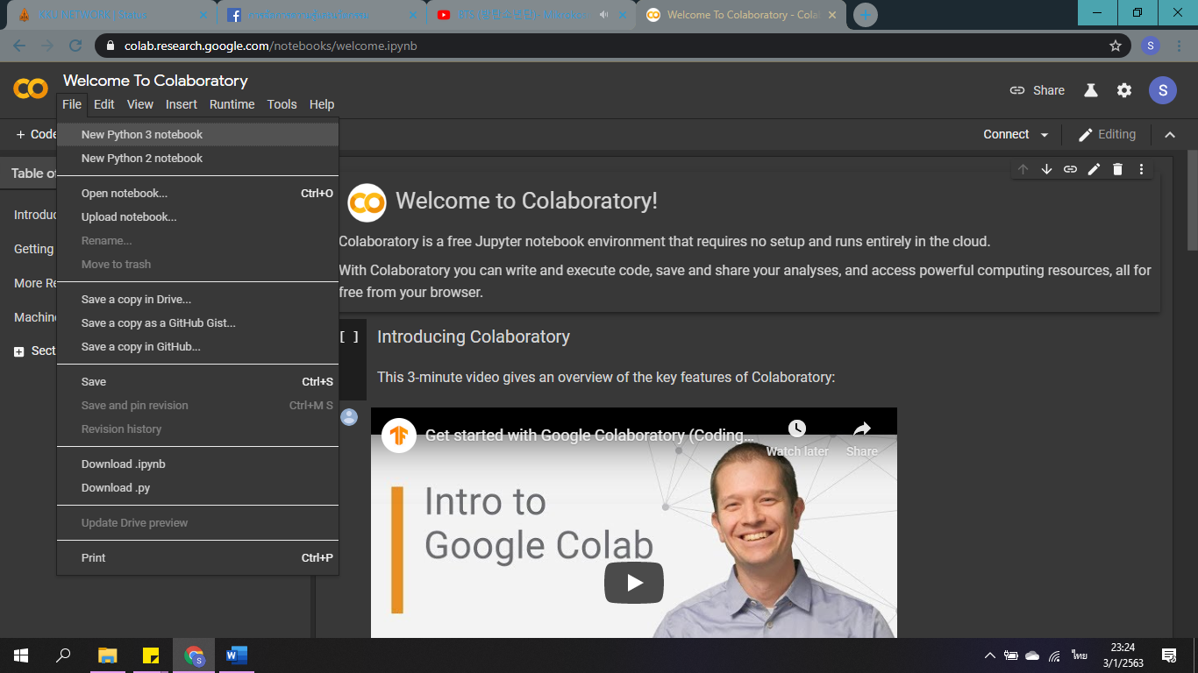This screenshot has height=673, width=1198.
Task: Open Chrome profile avatar in address bar
Action: point(1151,46)
